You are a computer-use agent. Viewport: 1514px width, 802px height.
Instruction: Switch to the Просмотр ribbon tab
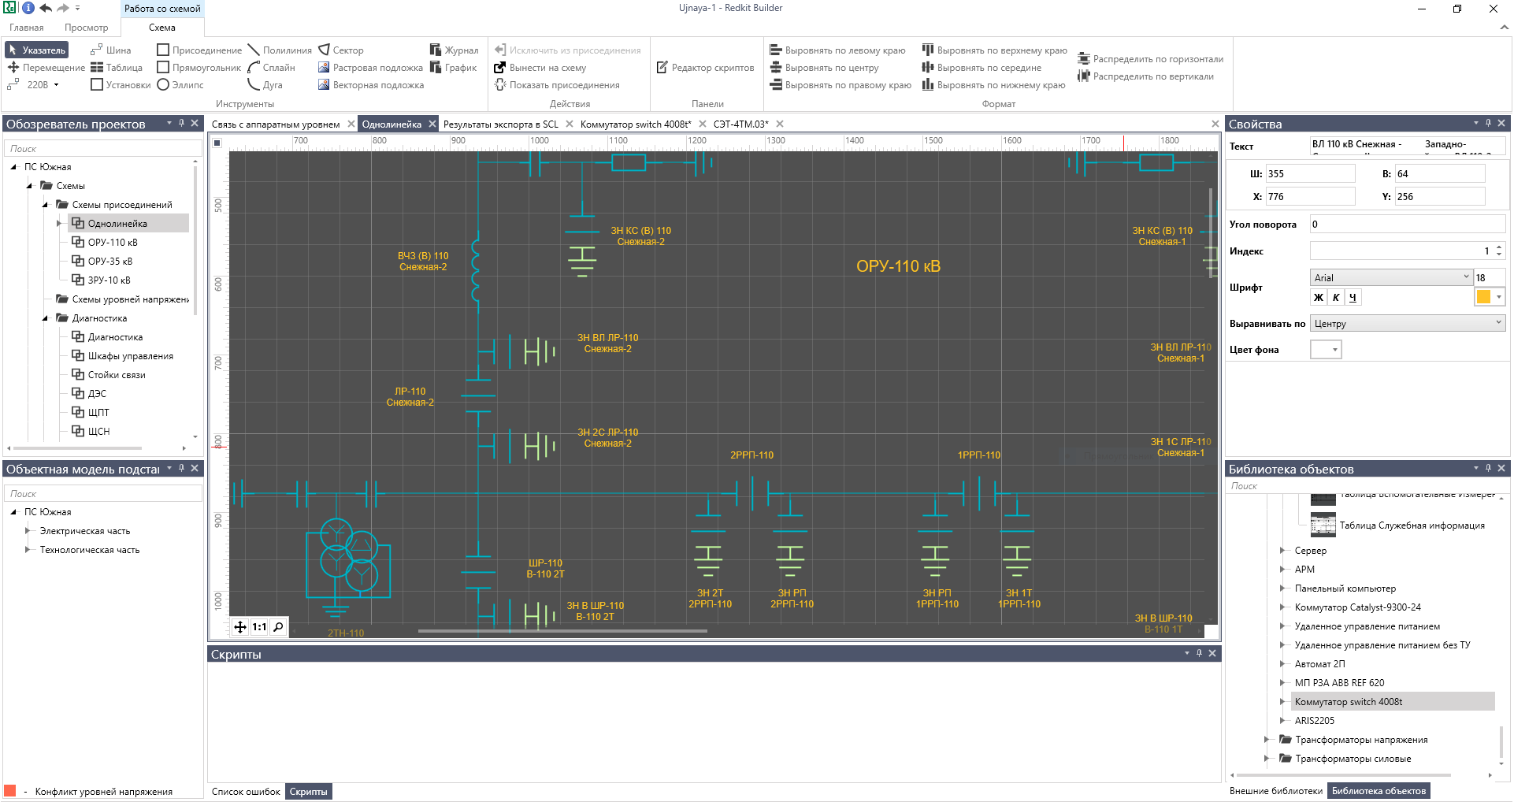(87, 27)
